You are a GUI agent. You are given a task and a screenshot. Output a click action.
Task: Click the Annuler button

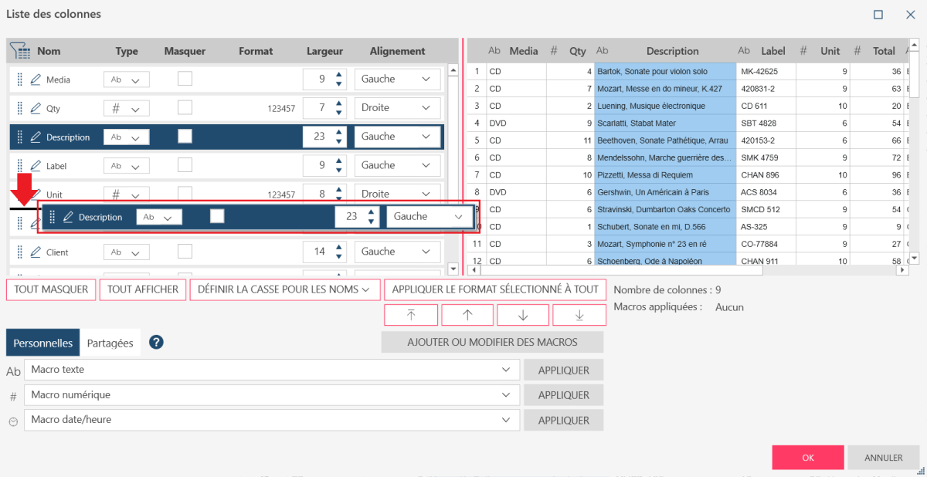pyautogui.click(x=884, y=458)
